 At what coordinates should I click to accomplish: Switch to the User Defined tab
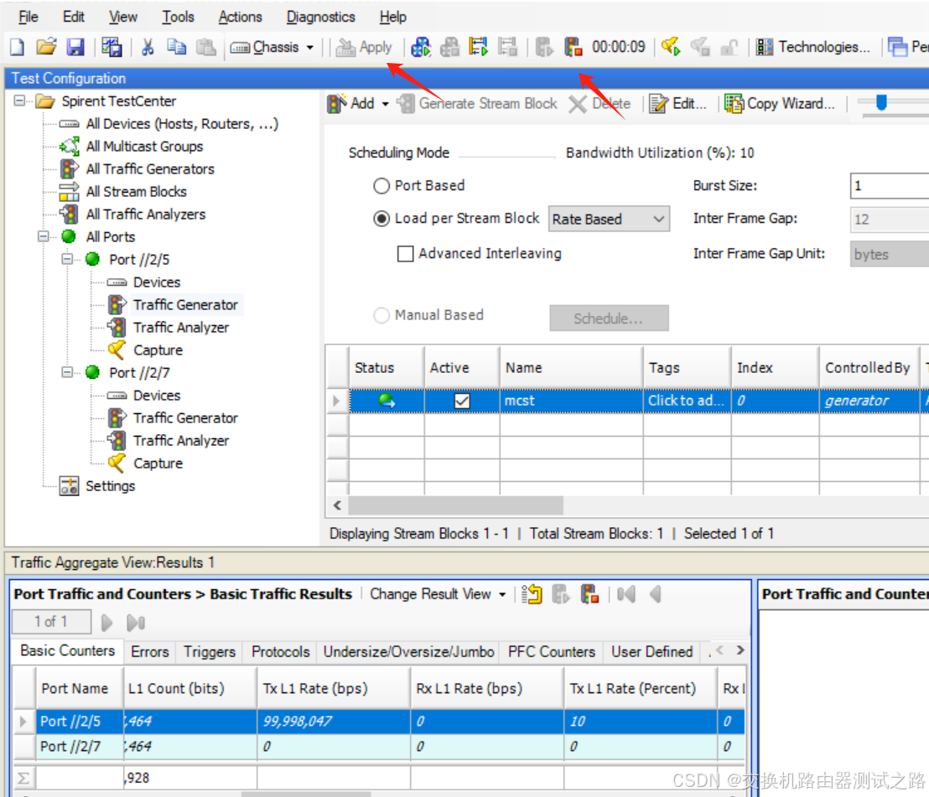coord(651,652)
